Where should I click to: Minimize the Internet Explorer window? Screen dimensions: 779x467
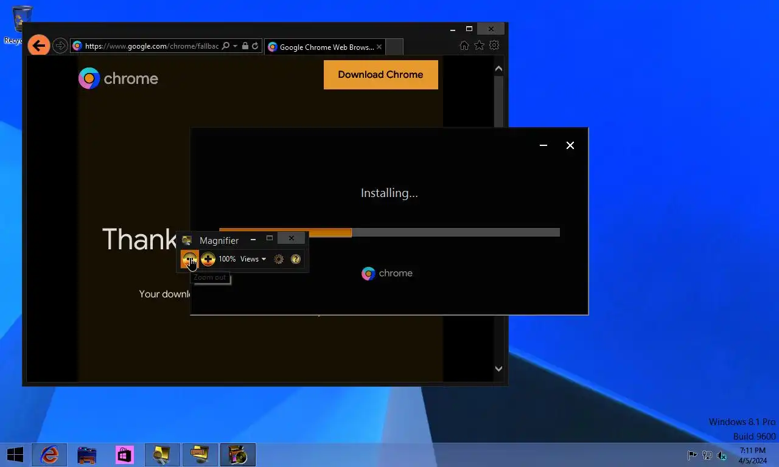453,29
